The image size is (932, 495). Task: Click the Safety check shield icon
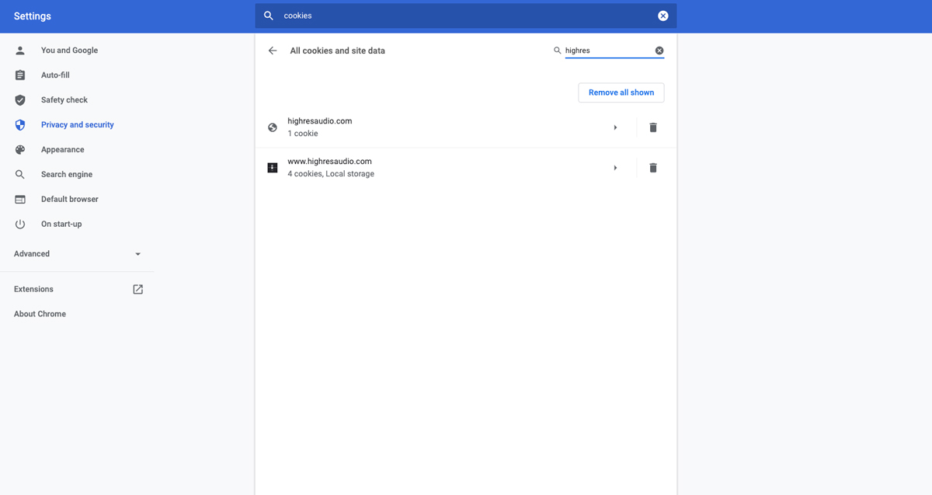[x=20, y=100]
